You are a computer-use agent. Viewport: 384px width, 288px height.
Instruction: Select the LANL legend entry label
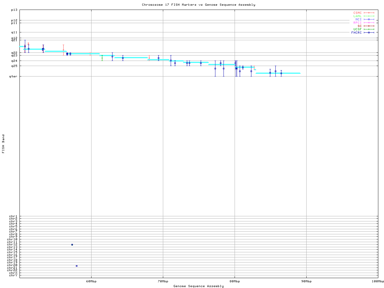pos(357,16)
